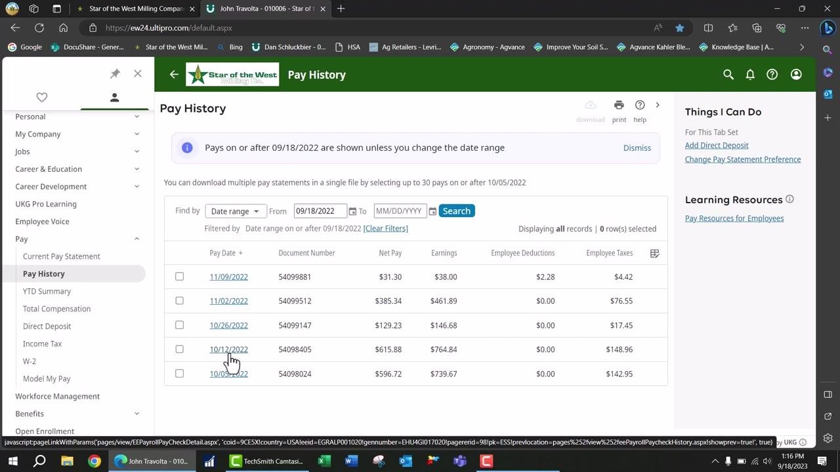Dismiss the date range notice
This screenshot has width=840, height=472.
pos(637,147)
